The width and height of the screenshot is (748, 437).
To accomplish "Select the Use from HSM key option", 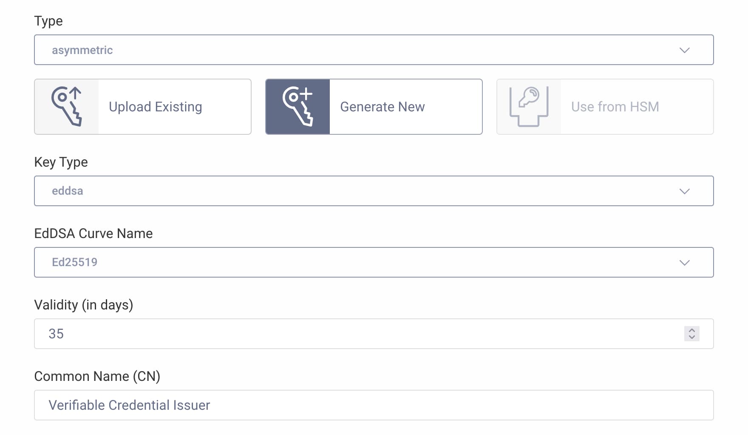I will tap(605, 106).
